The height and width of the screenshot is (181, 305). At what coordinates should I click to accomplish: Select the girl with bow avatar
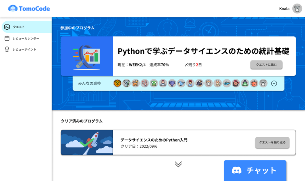[163, 83]
